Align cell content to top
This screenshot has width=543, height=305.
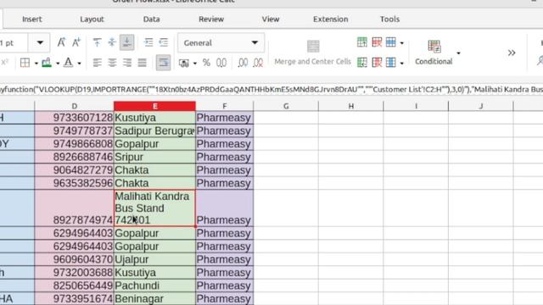[x=97, y=42]
